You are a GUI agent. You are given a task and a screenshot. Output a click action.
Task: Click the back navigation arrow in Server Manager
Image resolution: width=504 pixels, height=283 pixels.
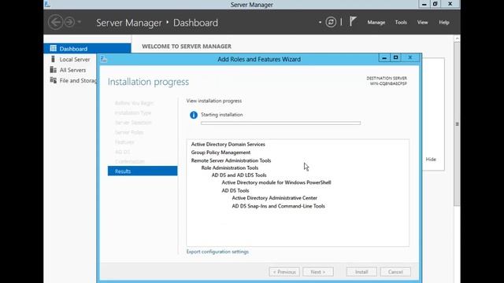click(55, 22)
